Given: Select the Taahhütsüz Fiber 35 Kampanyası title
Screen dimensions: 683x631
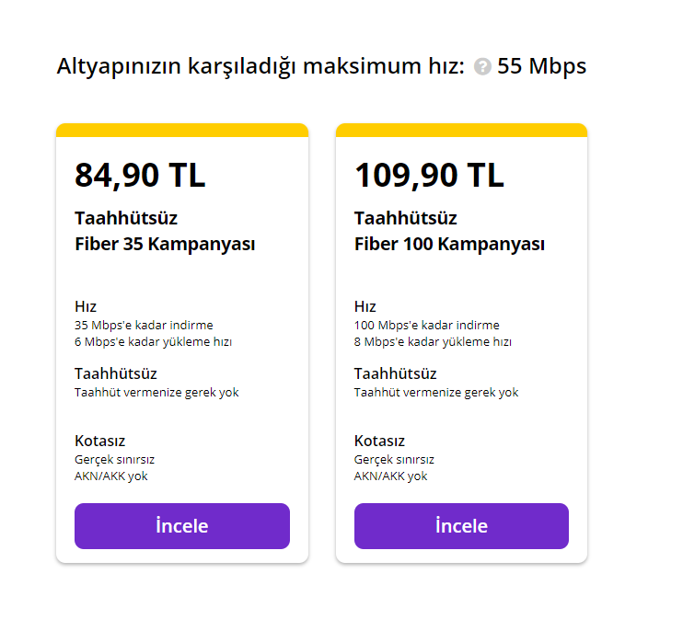Looking at the screenshot, I should (x=165, y=232).
